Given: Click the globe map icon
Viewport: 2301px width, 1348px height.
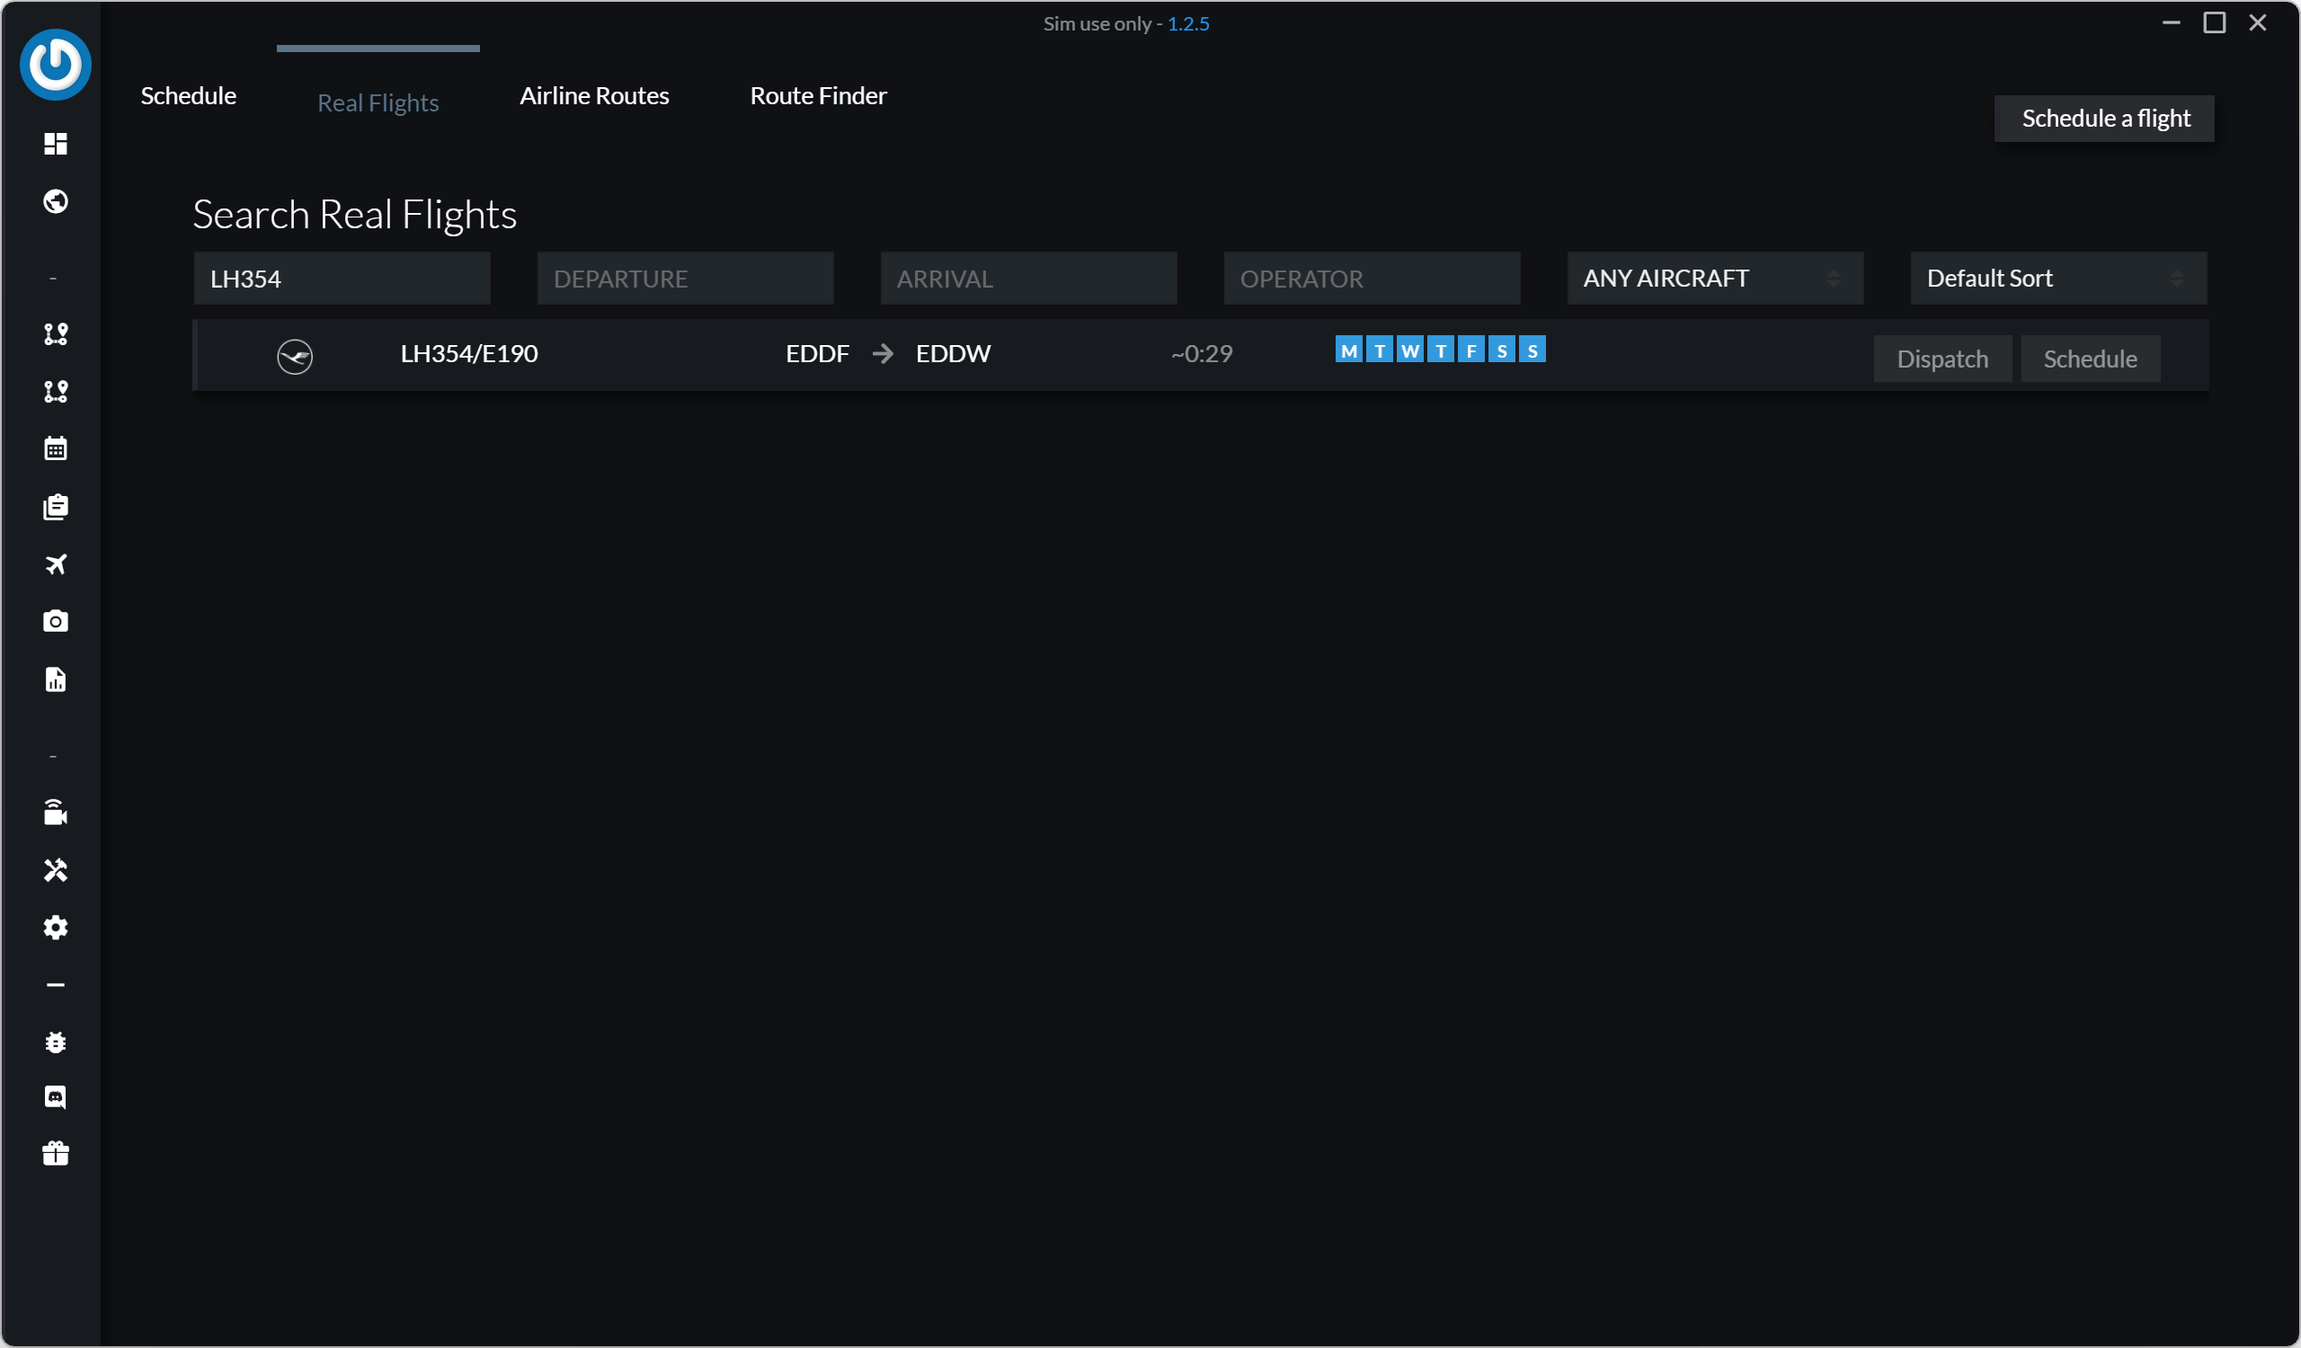Looking at the screenshot, I should coord(56,200).
